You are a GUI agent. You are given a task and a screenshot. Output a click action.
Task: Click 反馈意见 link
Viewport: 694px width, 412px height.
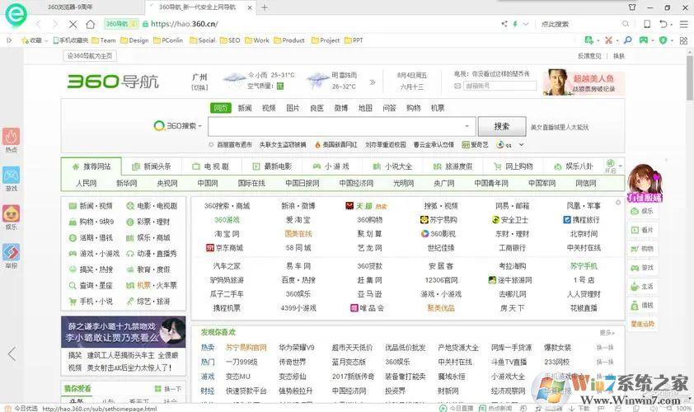click(589, 56)
